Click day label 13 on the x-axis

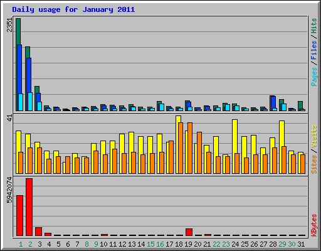[x=132, y=244]
